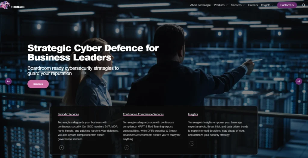This screenshot has height=158, width=308.
Task: Expand the Products dropdown menu
Action: (220, 5)
